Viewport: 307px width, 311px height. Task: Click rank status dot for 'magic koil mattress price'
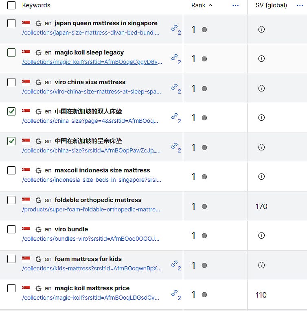[x=204, y=295]
